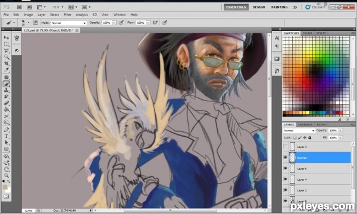This screenshot has height=214, width=357.
Task: Open the Image menu
Action: point(28,15)
